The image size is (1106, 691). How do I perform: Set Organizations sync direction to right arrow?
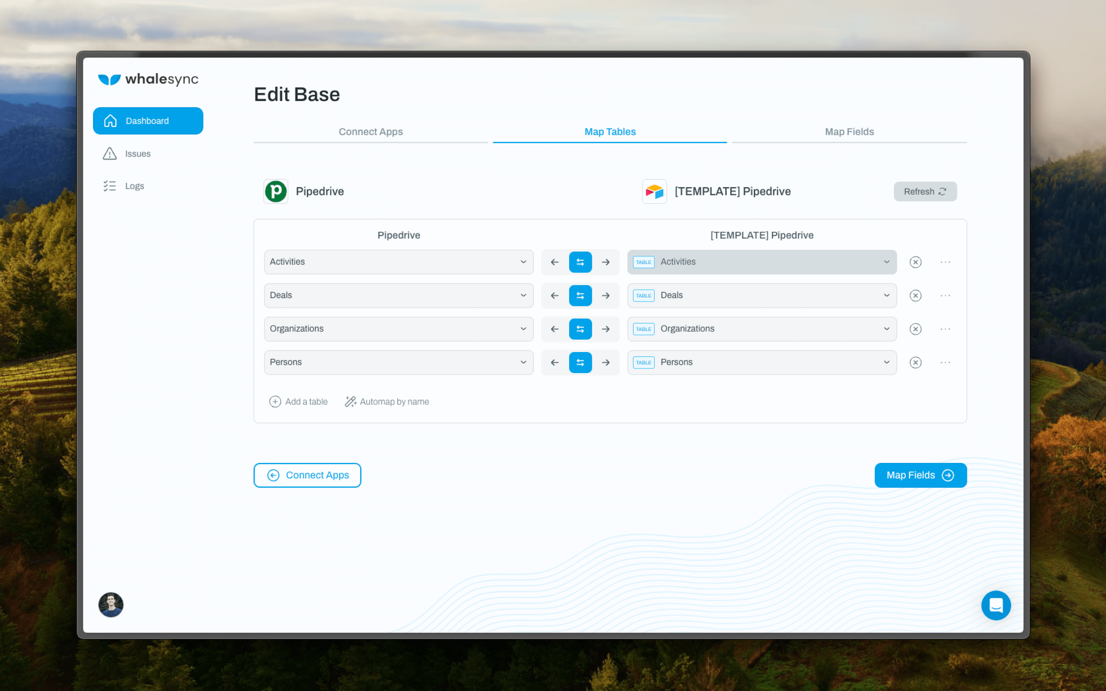606,329
